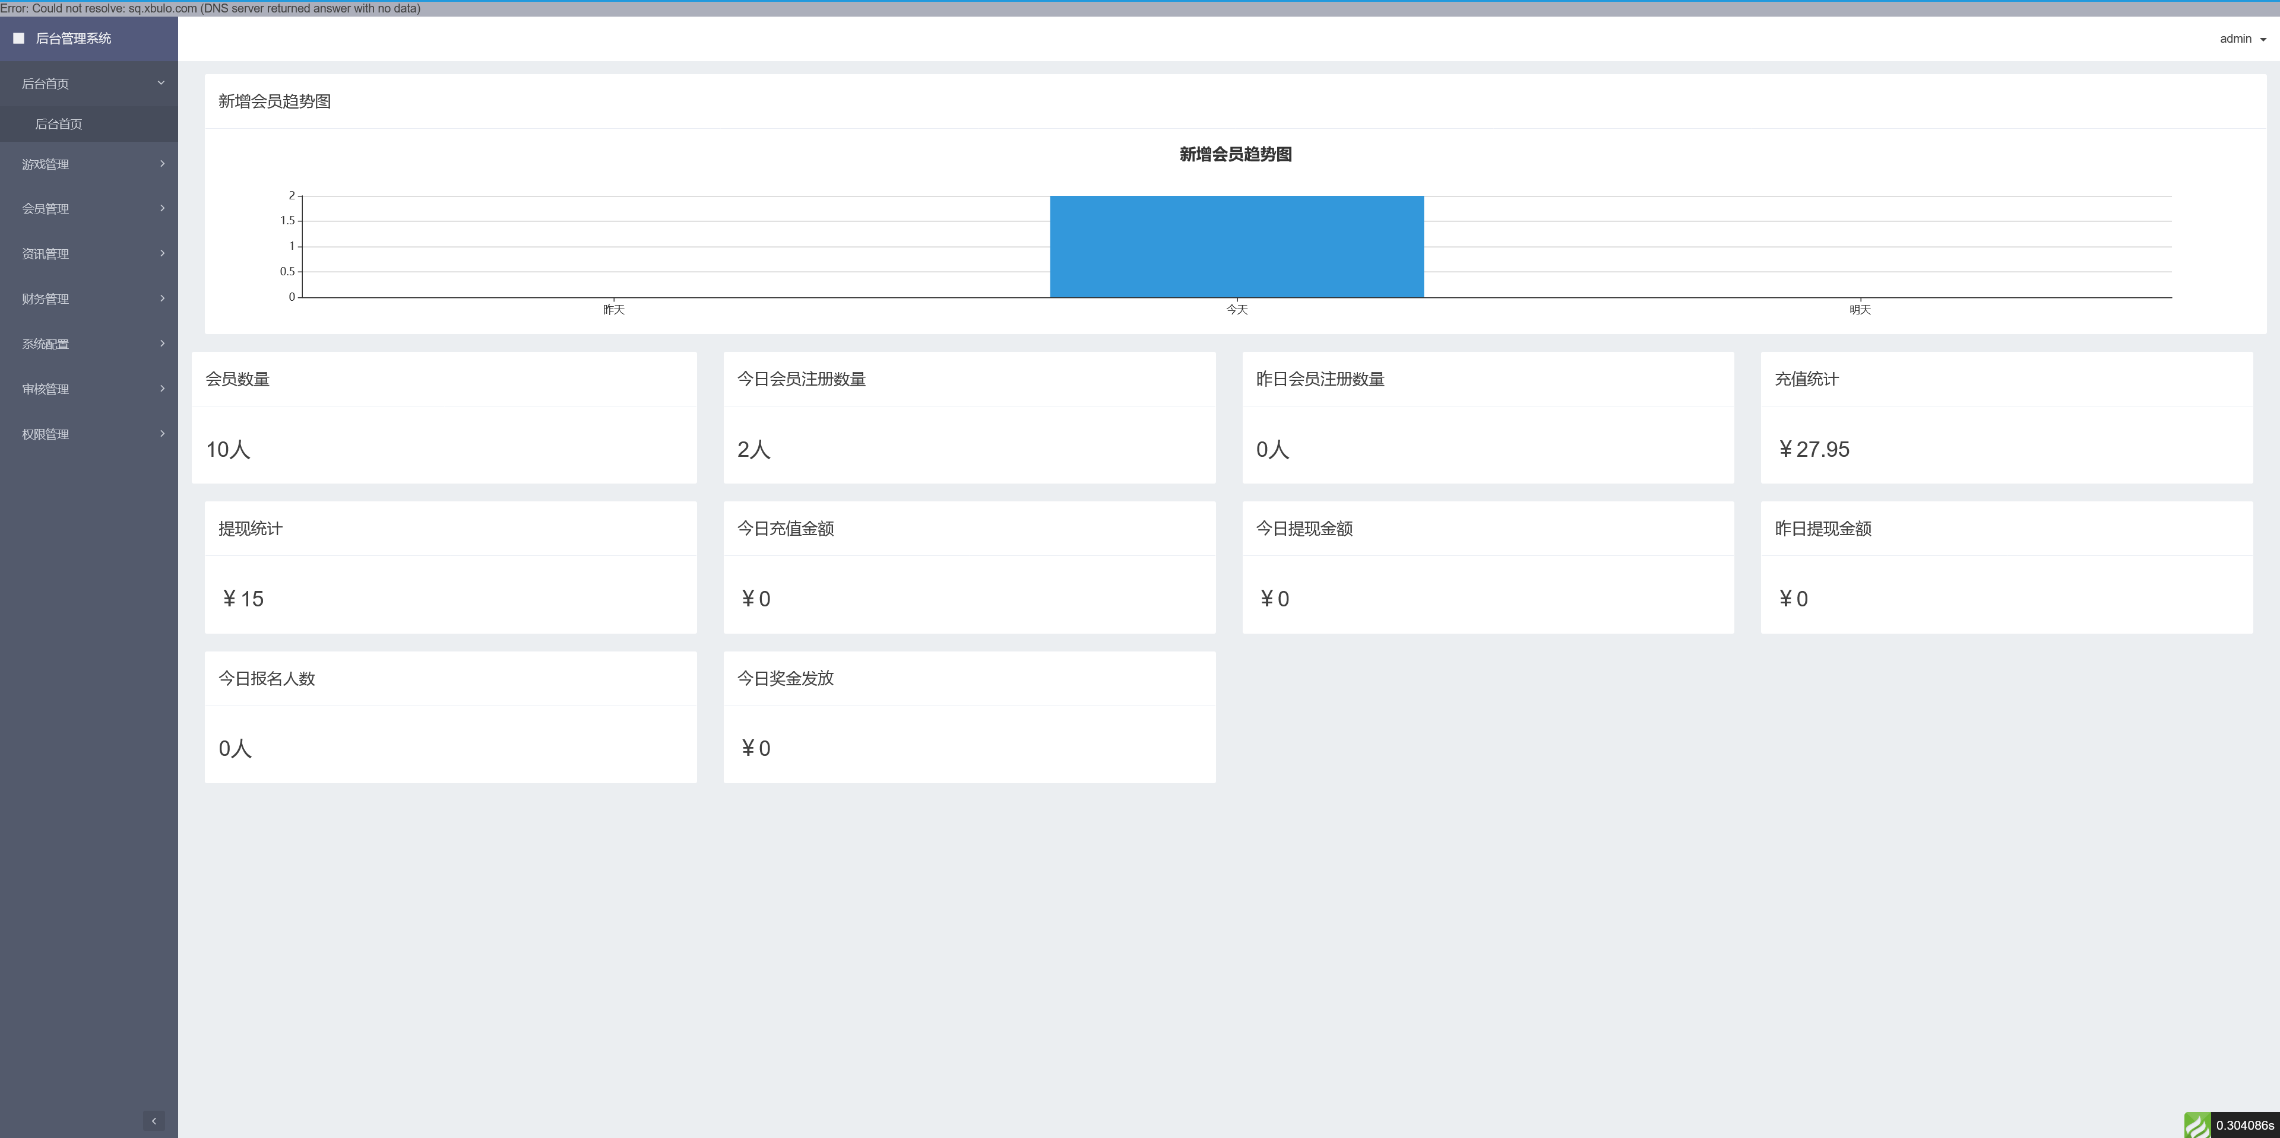Click the 明天 axis label
2280x1138 pixels.
tap(1860, 310)
